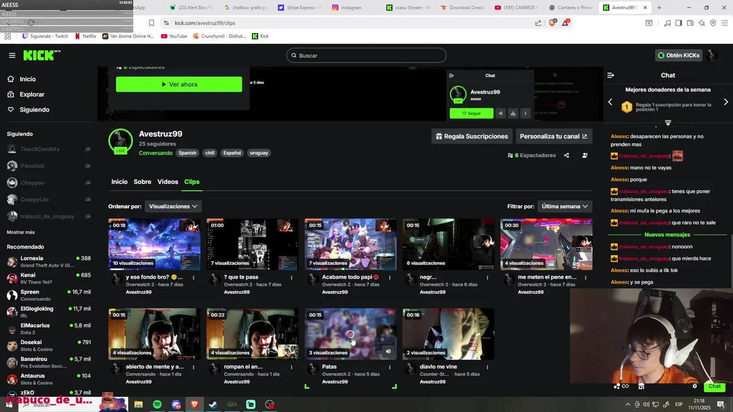The width and height of the screenshot is (733, 412).
Task: Open YouTube bookmark
Action: click(174, 36)
